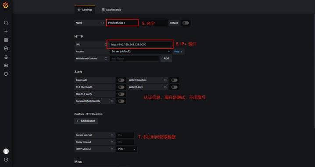Enable the Forward OAuth Identity switch
Screen dimensions: 315x167
[x=121, y=101]
